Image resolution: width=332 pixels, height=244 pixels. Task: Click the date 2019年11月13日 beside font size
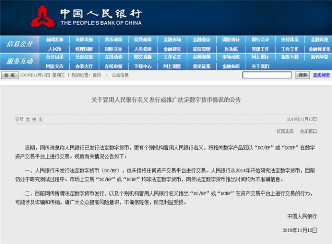(302, 119)
